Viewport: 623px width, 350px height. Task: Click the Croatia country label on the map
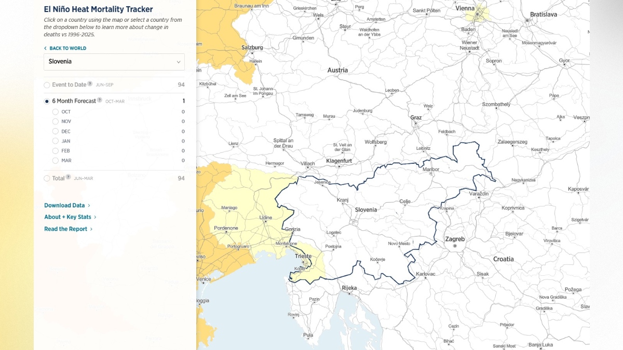[x=504, y=259]
